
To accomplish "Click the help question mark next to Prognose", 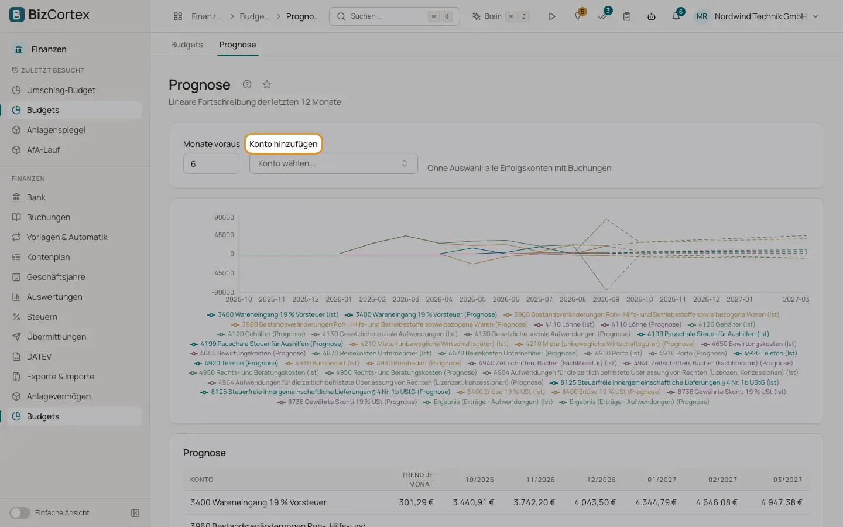I will (247, 84).
